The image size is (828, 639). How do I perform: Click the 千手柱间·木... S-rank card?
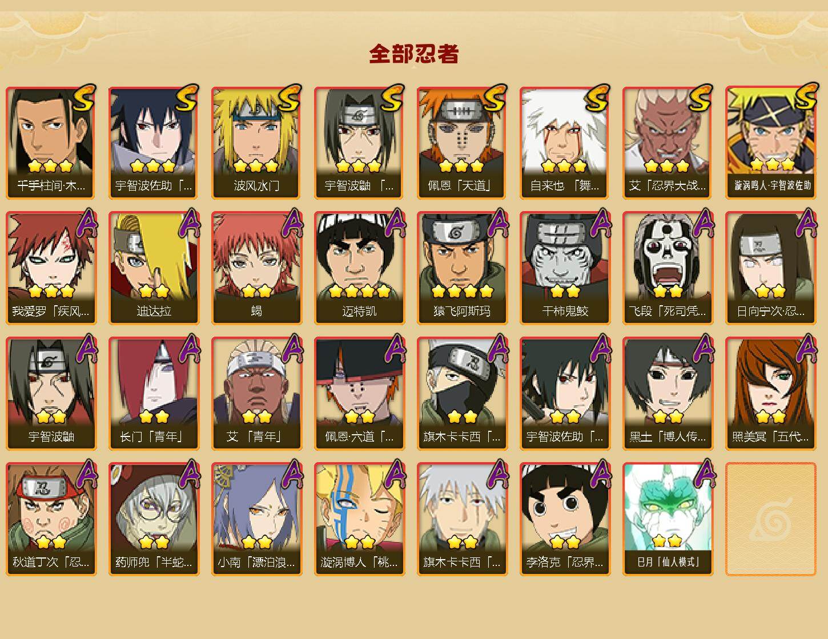pyautogui.click(x=51, y=143)
